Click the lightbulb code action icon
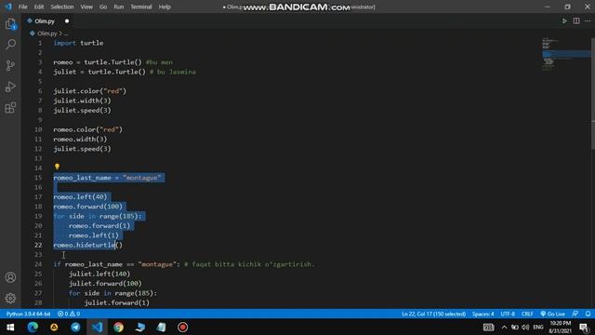 (x=57, y=167)
